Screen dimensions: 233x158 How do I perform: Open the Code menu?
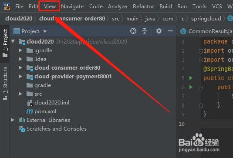pos(96,7)
